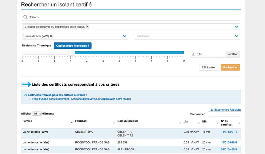The width and height of the screenshot is (265, 154).
Task: Open the Afficher elements count selector
Action: point(37,114)
